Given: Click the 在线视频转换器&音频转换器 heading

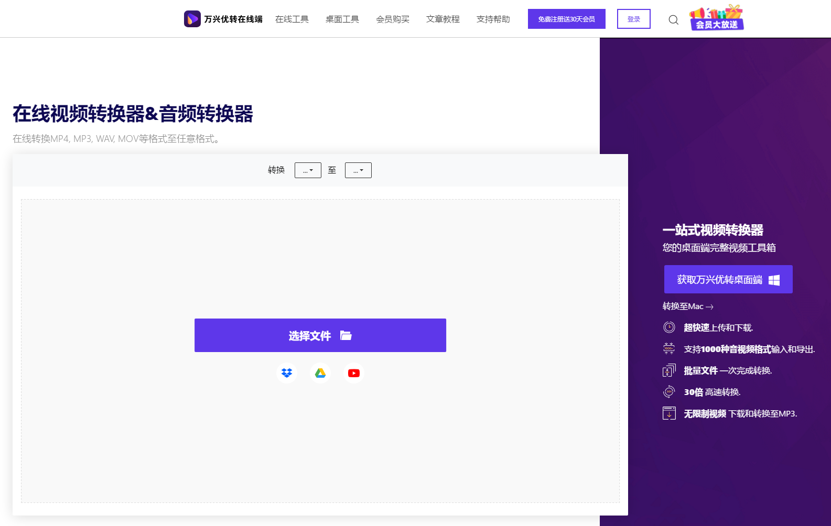Looking at the screenshot, I should (x=133, y=114).
